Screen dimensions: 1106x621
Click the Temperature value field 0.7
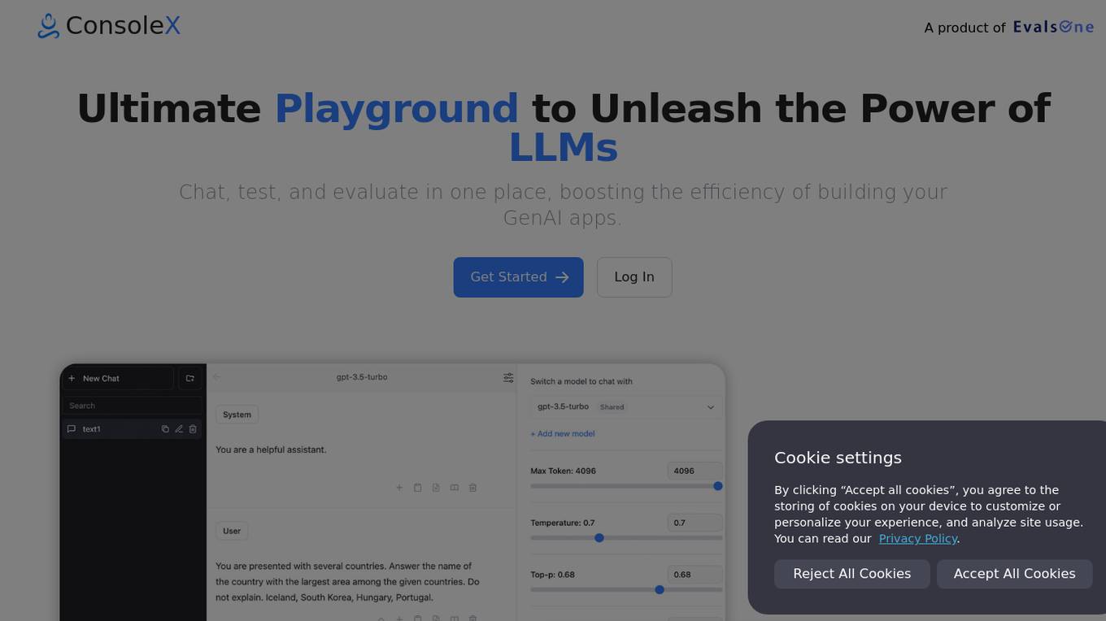tap(695, 523)
